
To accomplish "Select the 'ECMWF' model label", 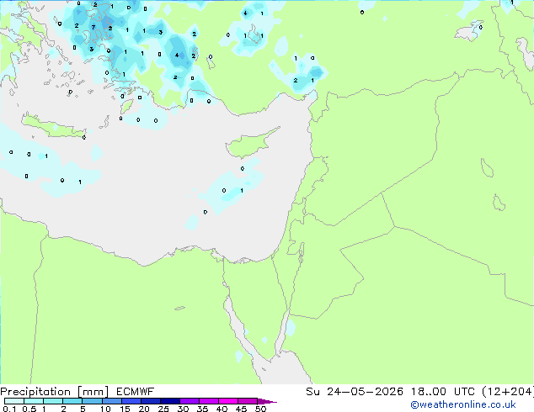I will pos(135,392).
